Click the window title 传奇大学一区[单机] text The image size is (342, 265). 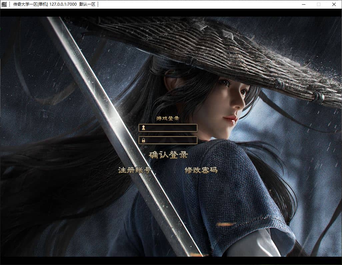click(x=31, y=4)
